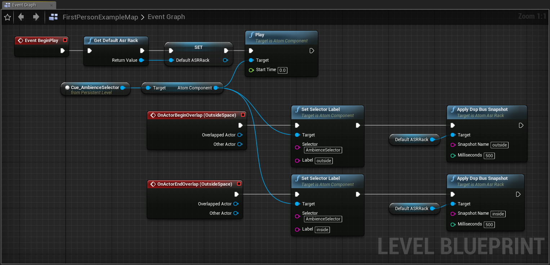Click Event BeginPlay exec output pin
The width and height of the screenshot is (550, 265).
pos(63,51)
